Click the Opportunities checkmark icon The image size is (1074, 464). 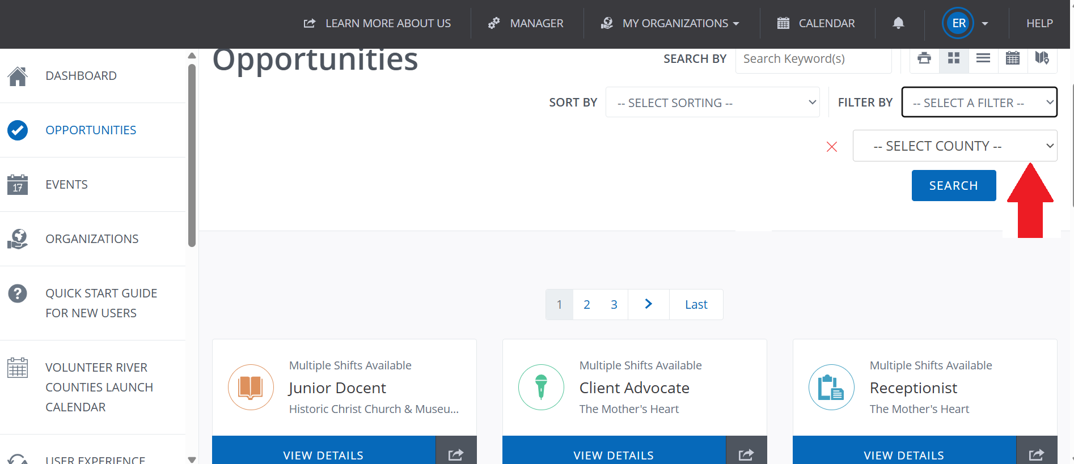pos(18,130)
